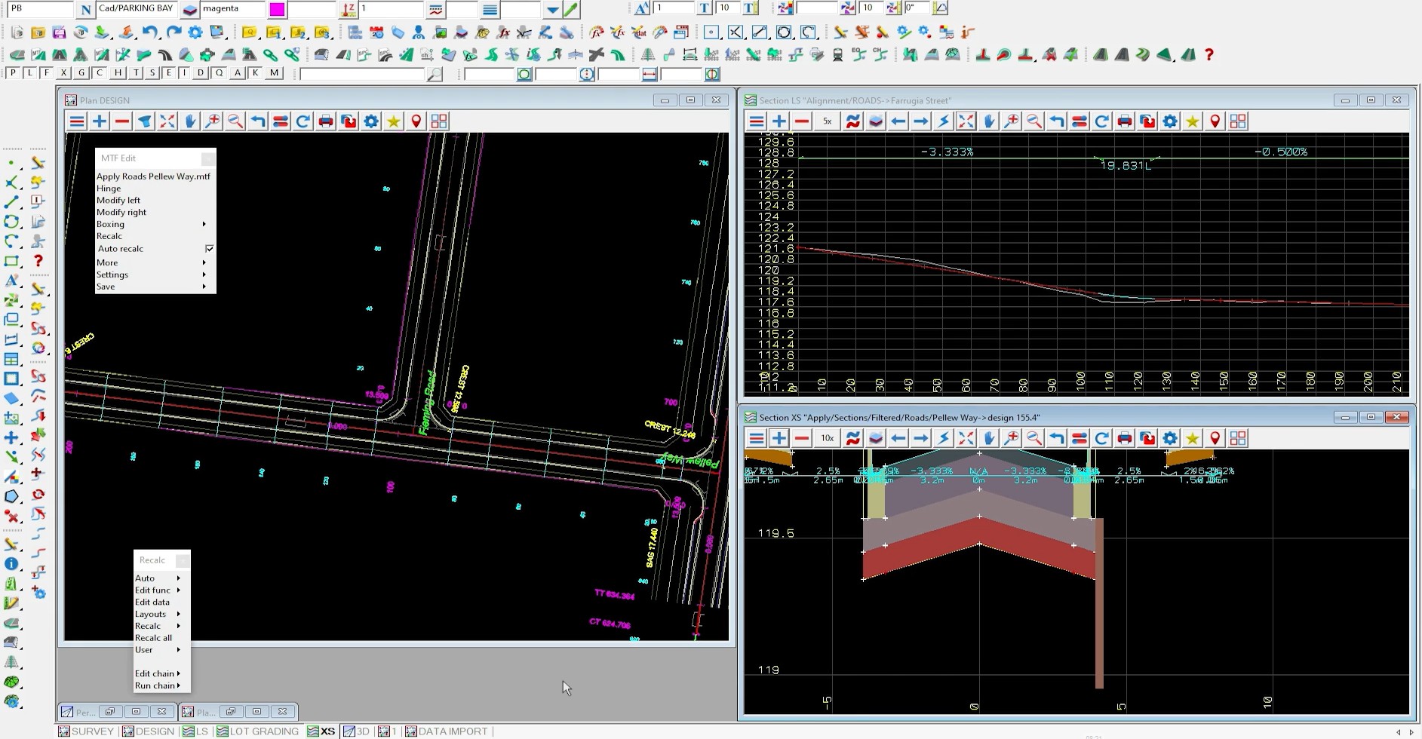Click the zoom in magnifier in Plan DESIGN
The width and height of the screenshot is (1422, 739).
point(213,121)
